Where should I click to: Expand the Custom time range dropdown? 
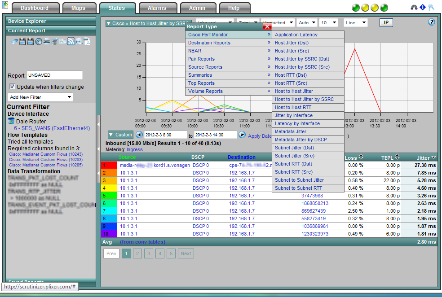pyautogui.click(x=120, y=135)
